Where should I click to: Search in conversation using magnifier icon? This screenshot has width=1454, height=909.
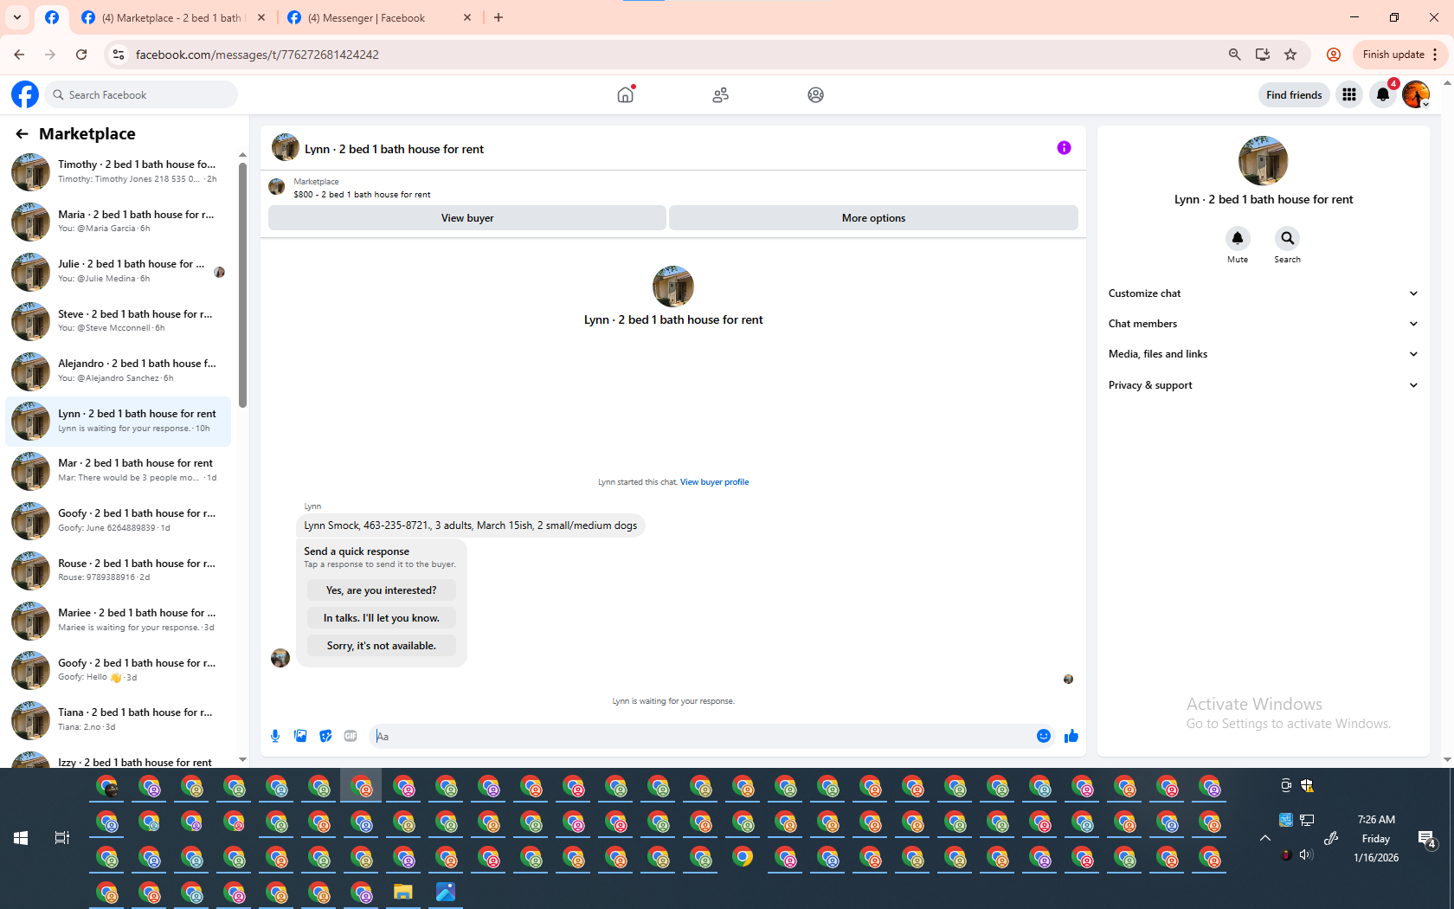(1287, 238)
